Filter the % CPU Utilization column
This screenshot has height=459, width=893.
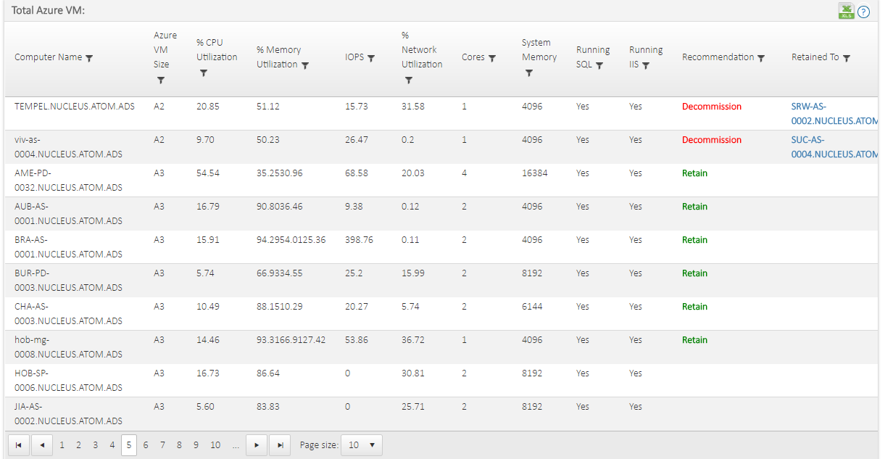click(x=204, y=73)
